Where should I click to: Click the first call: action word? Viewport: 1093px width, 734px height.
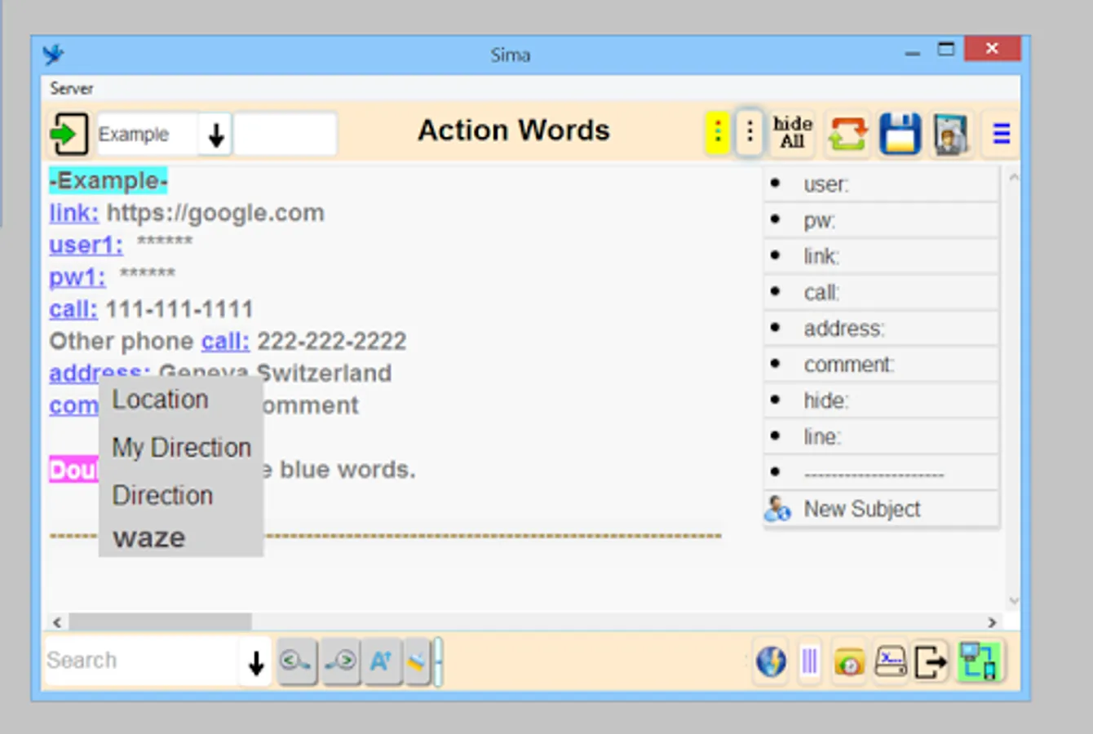click(x=73, y=309)
